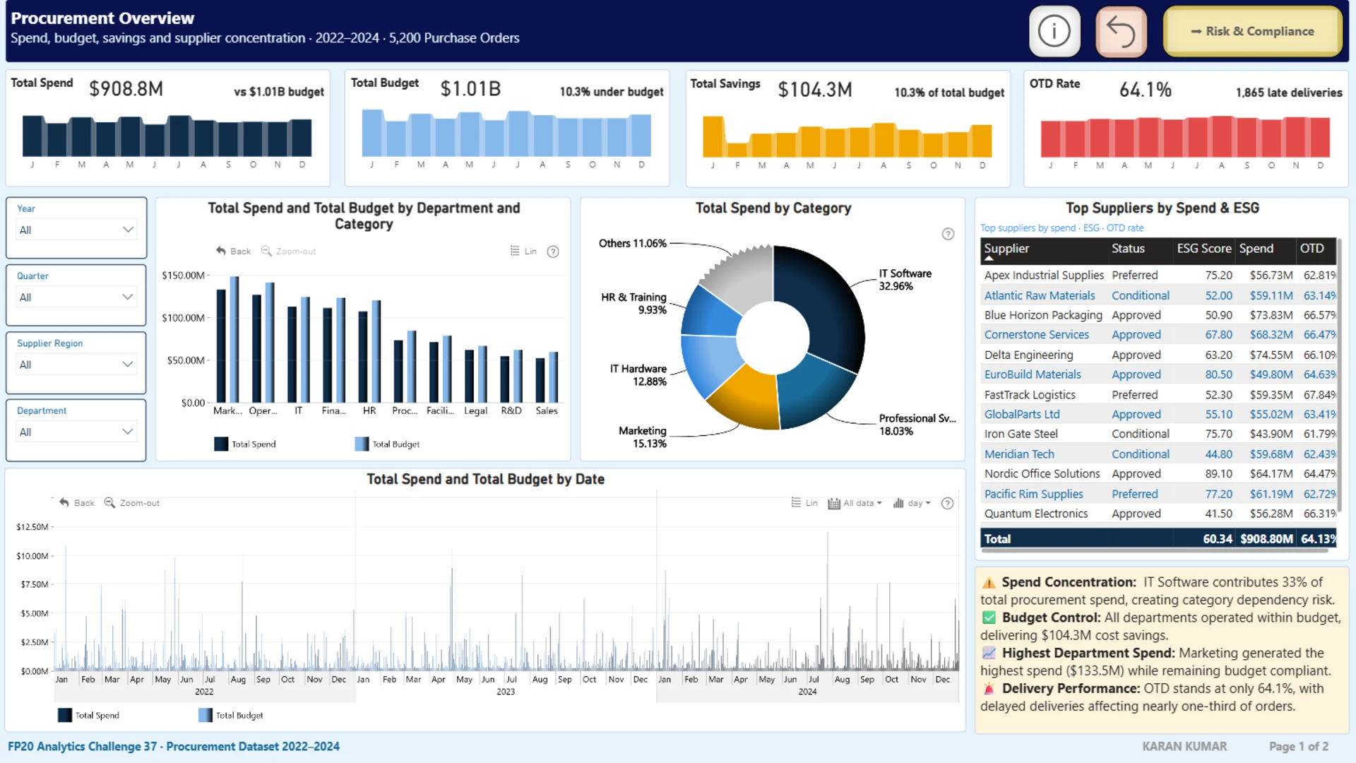1356x763 pixels.
Task: Expand the Supplier Region slicer dropdown
Action: (x=76, y=365)
